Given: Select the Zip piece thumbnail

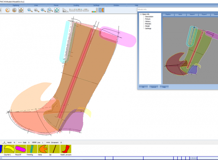Looking at the screenshot, I should [54, 149].
